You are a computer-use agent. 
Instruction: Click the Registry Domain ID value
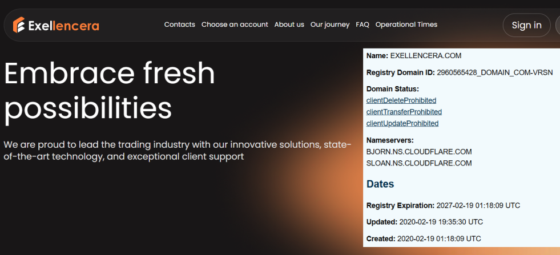[x=494, y=72]
